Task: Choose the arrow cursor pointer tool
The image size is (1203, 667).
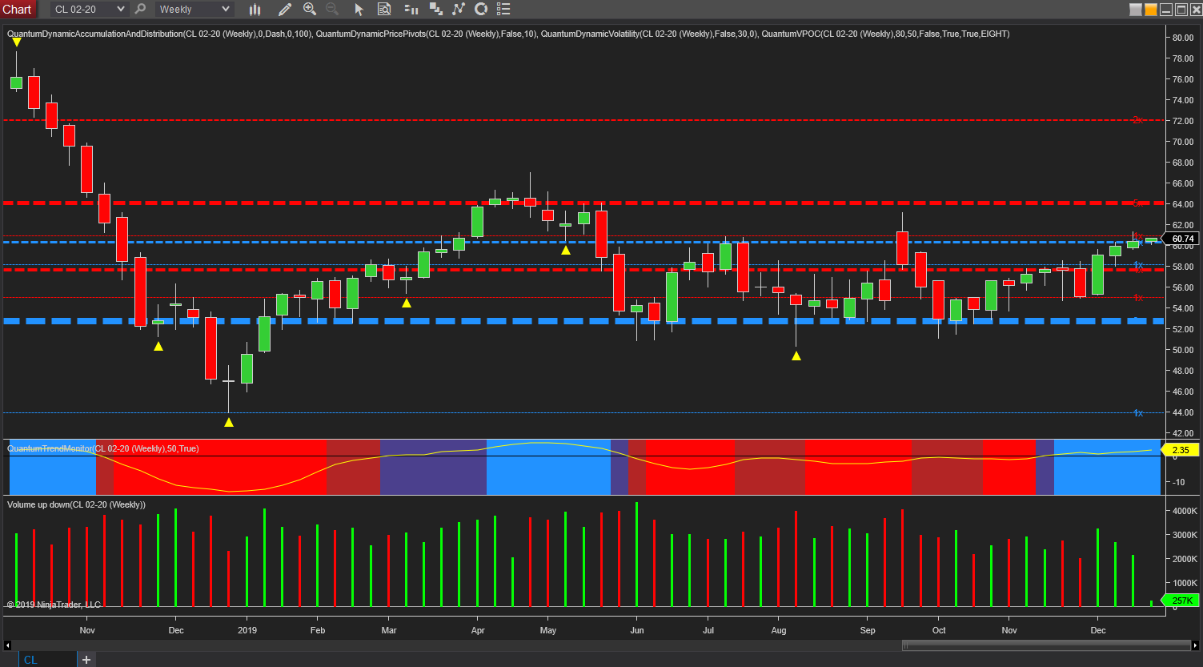Action: pos(359,10)
